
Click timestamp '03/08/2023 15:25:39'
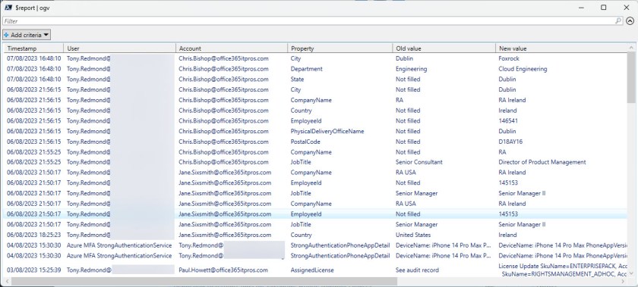point(33,270)
